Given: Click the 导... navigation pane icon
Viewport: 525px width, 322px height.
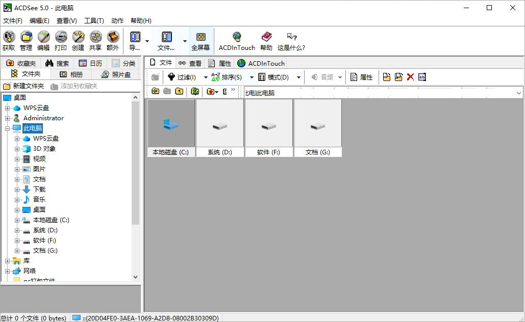Looking at the screenshot, I should tap(135, 41).
